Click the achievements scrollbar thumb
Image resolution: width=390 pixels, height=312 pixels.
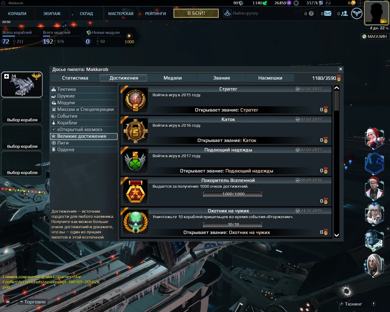tap(336, 101)
